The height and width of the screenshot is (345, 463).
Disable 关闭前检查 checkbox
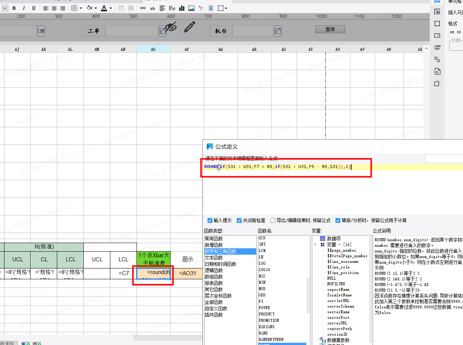tap(239, 220)
